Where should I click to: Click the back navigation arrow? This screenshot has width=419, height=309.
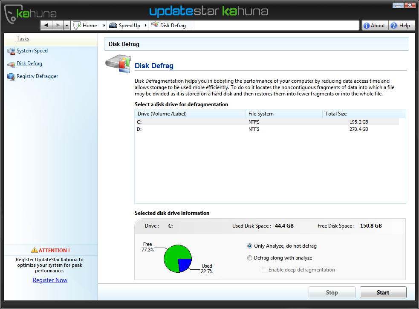coord(46,26)
